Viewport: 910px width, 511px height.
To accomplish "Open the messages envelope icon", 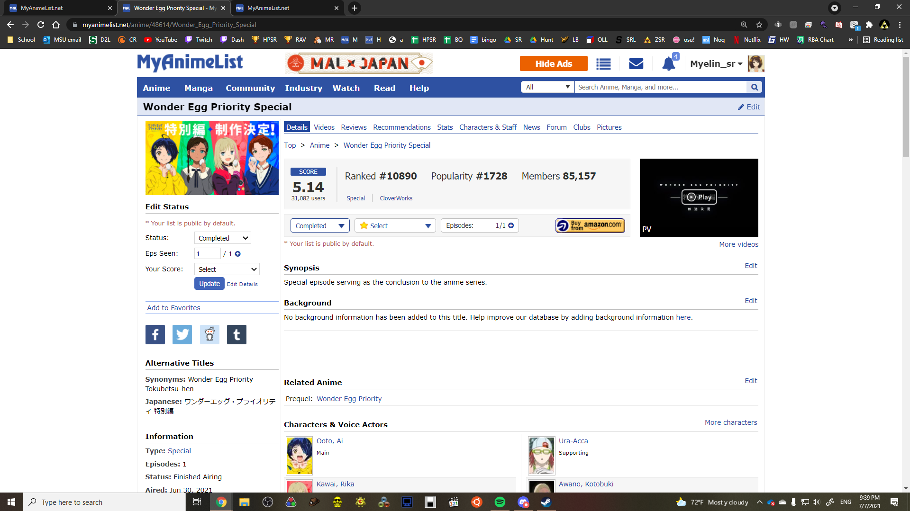I will tap(636, 64).
